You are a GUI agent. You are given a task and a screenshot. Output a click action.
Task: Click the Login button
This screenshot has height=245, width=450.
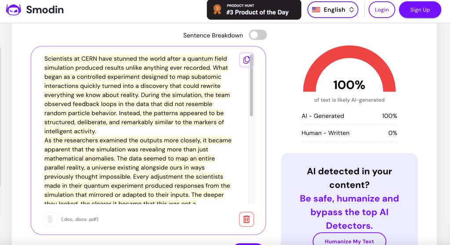(381, 10)
